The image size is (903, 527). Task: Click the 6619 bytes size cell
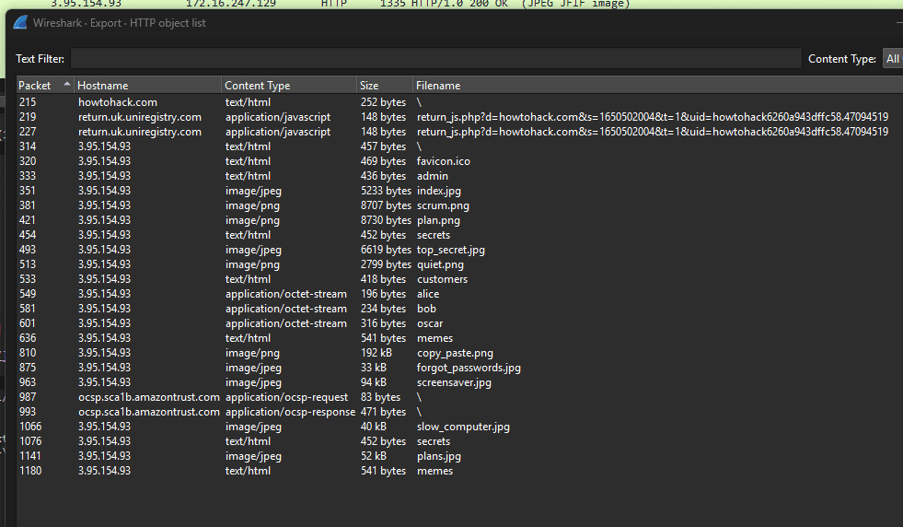(x=386, y=250)
